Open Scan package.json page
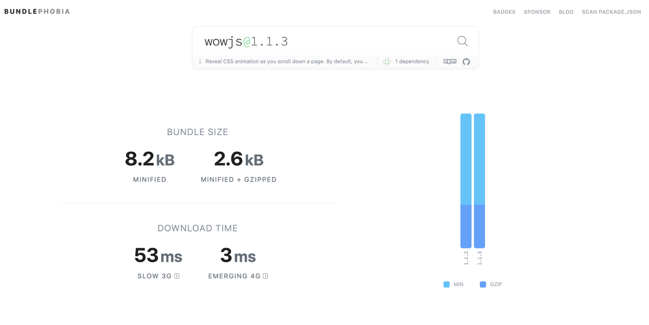The image size is (649, 325). coord(611,12)
